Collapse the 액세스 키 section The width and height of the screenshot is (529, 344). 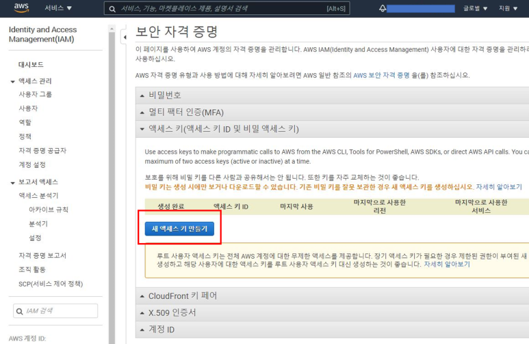point(333,129)
